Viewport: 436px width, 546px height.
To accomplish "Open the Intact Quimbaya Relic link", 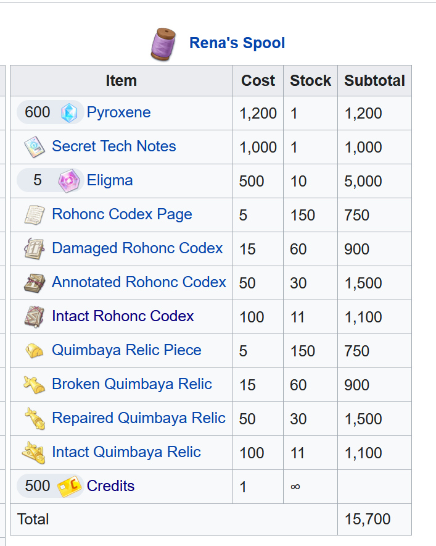I will [x=126, y=452].
